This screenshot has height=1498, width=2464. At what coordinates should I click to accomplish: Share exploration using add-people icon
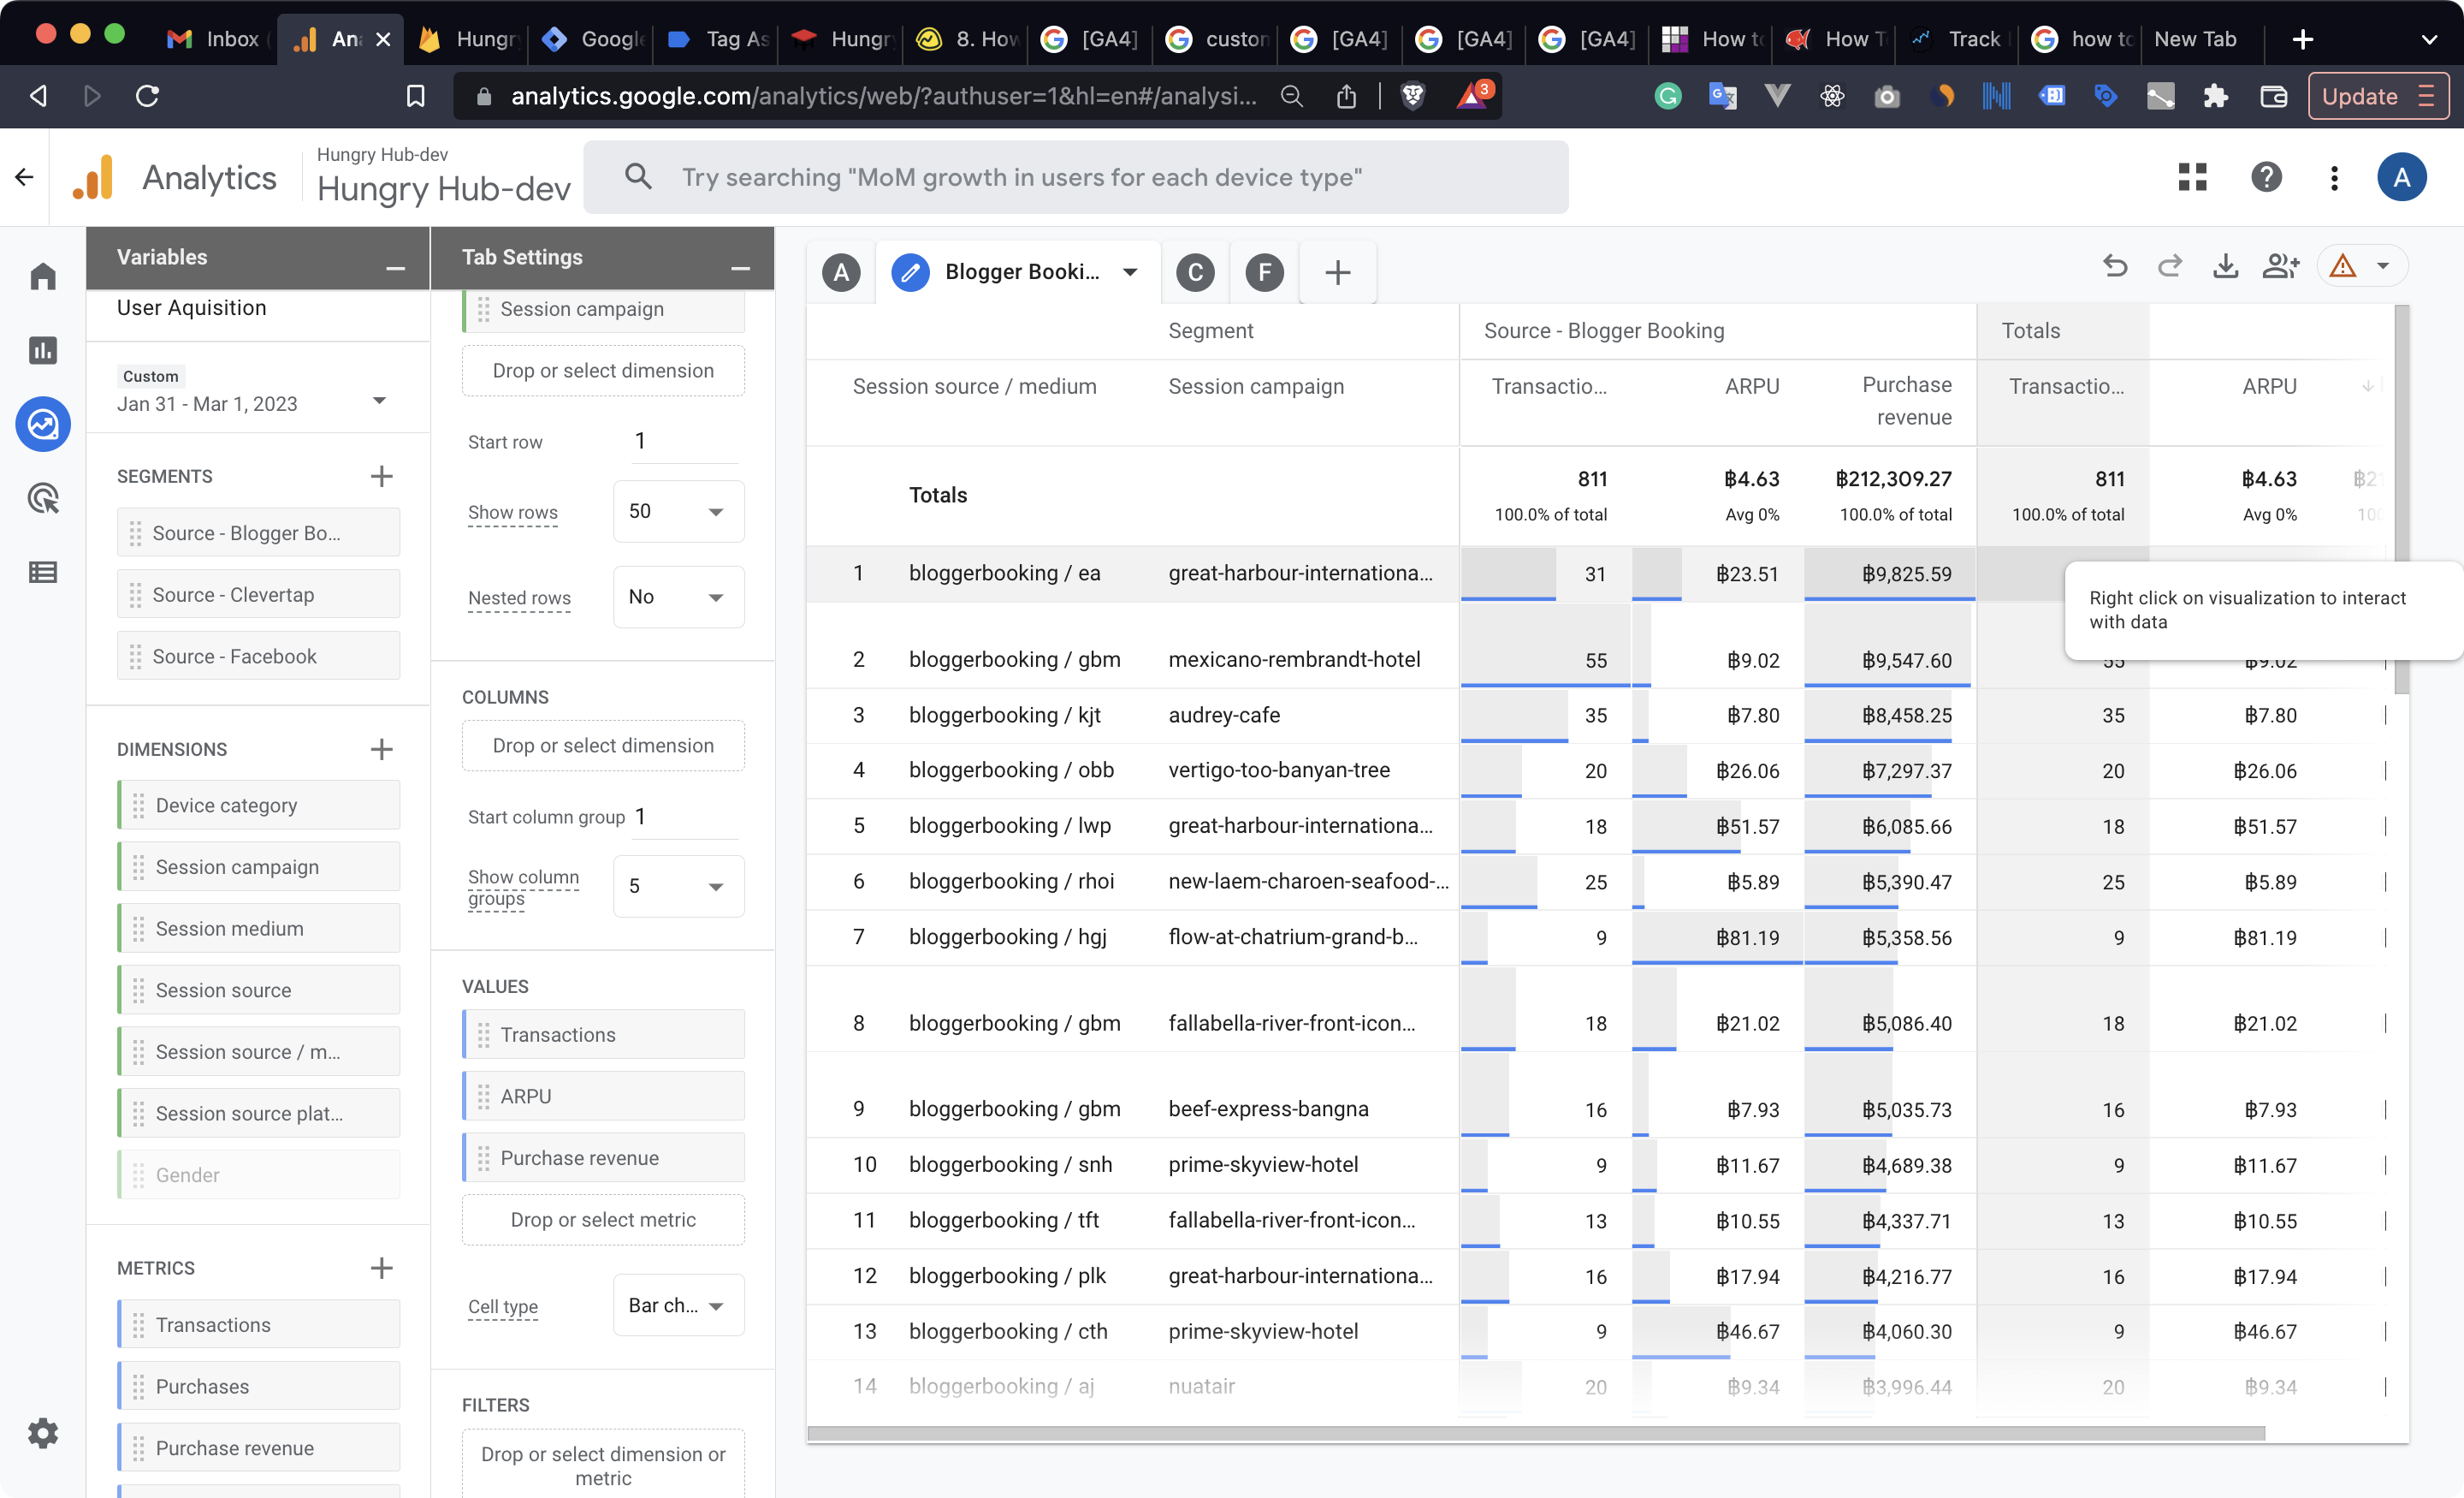pyautogui.click(x=2281, y=266)
